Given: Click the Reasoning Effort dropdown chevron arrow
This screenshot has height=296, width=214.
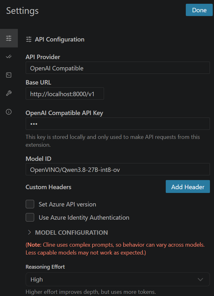Looking at the screenshot, I should point(201,279).
